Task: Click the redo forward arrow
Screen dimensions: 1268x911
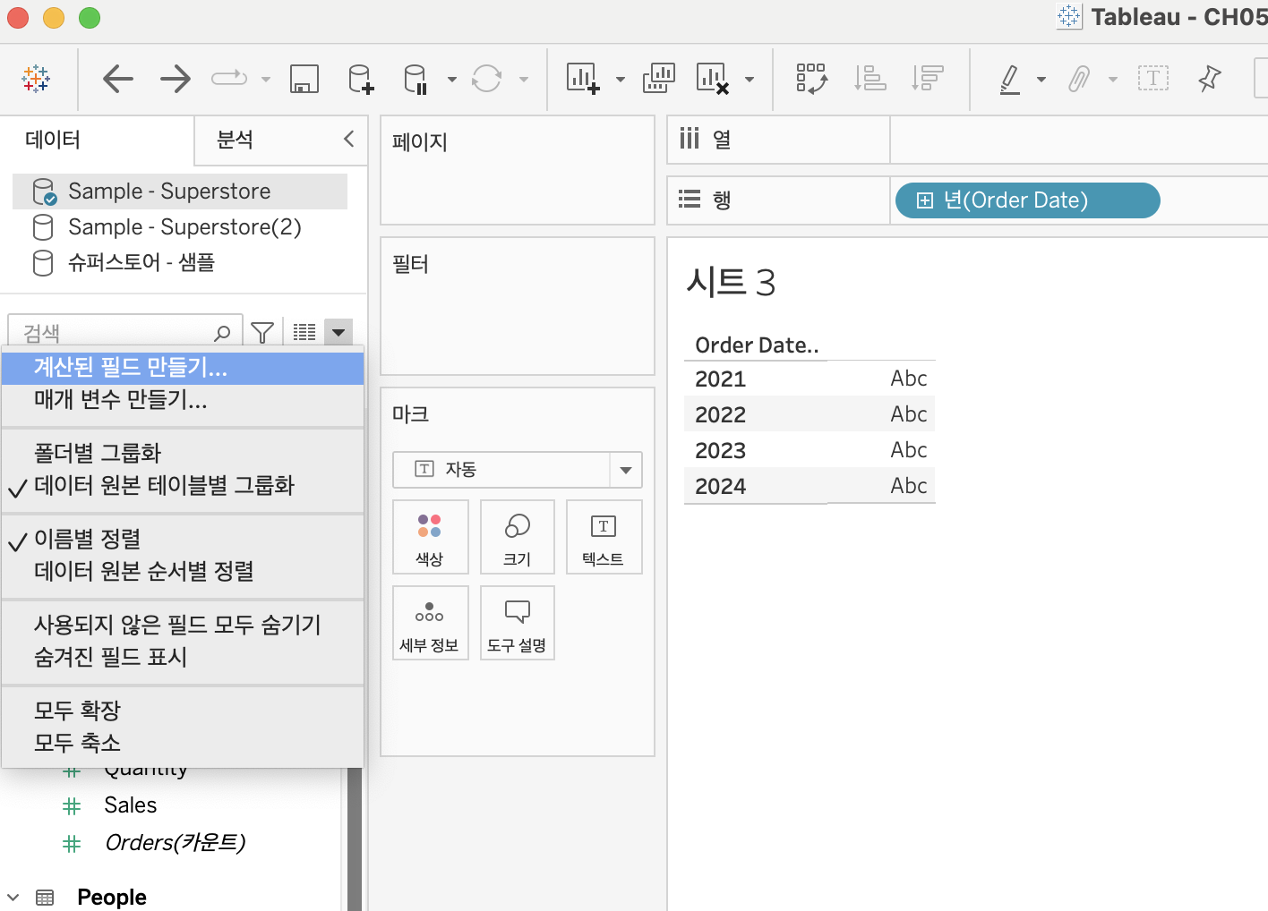Action: (x=176, y=79)
